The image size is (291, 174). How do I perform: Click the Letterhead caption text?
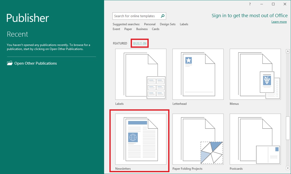click(x=180, y=104)
